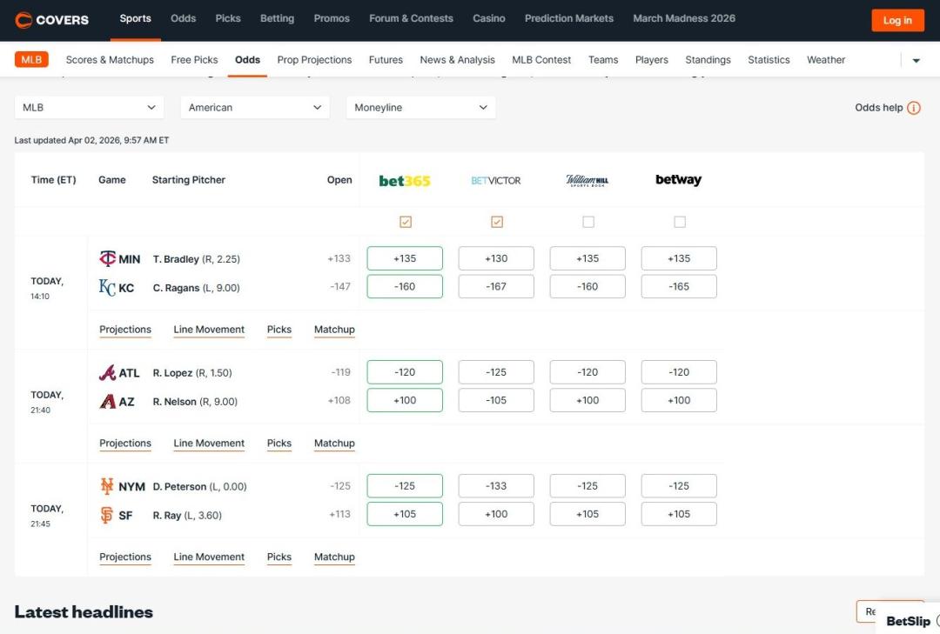
Task: Open the Moneyline bet type dropdown
Action: (420, 108)
